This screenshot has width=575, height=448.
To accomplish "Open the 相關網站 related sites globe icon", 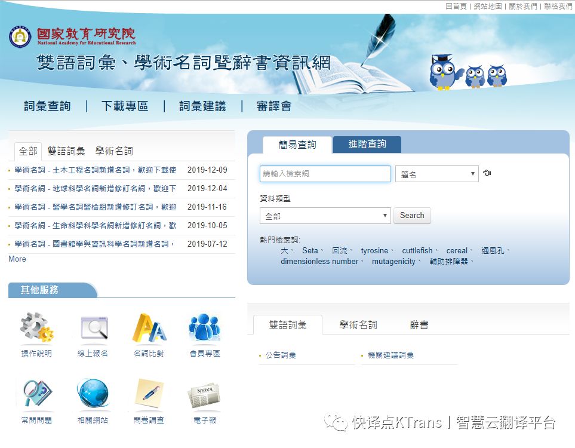I will (93, 395).
